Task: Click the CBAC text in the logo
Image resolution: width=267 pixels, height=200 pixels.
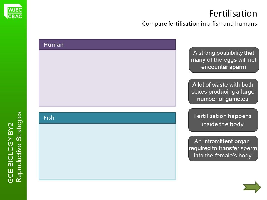Action: (15, 16)
